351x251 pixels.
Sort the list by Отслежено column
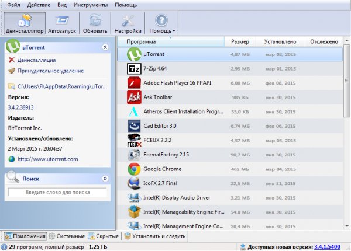(x=324, y=41)
